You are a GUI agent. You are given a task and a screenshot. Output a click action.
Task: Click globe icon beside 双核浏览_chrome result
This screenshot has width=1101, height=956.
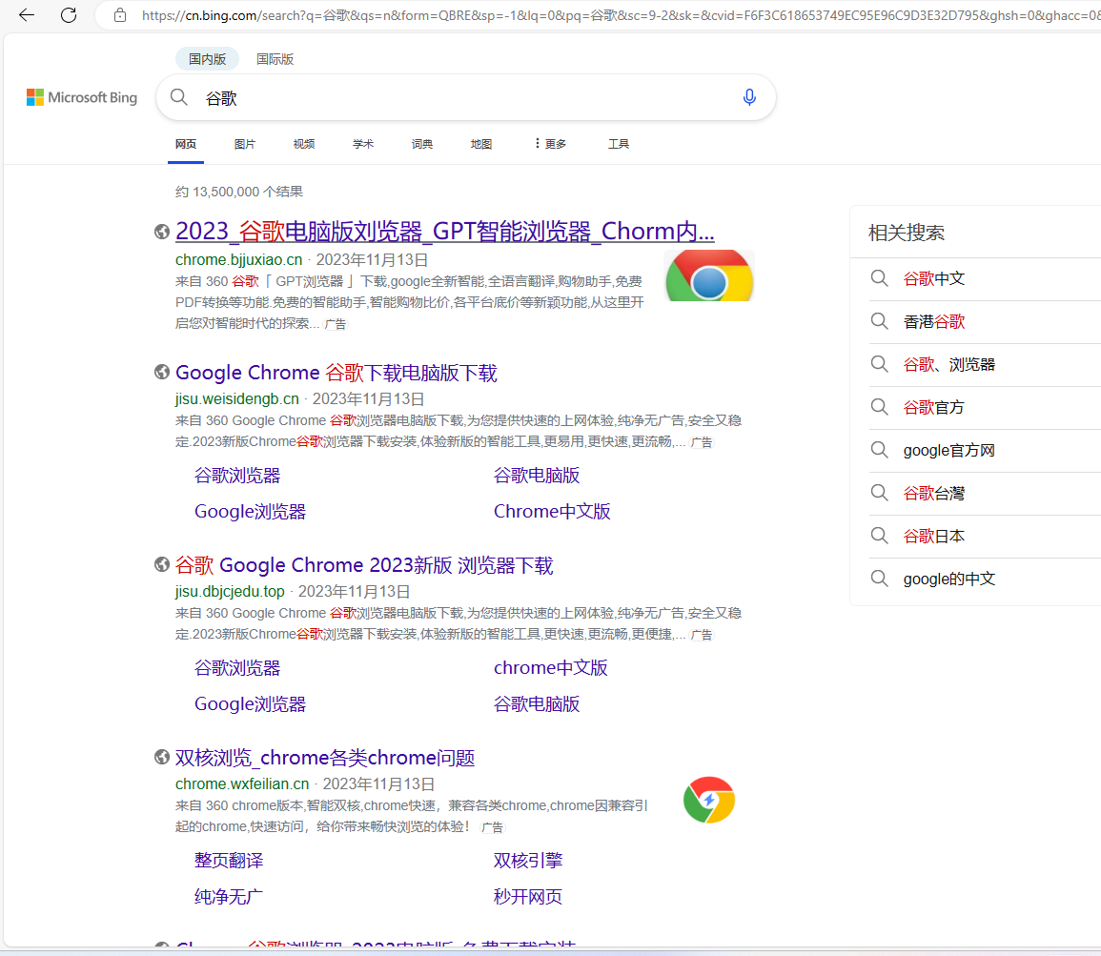(x=162, y=757)
